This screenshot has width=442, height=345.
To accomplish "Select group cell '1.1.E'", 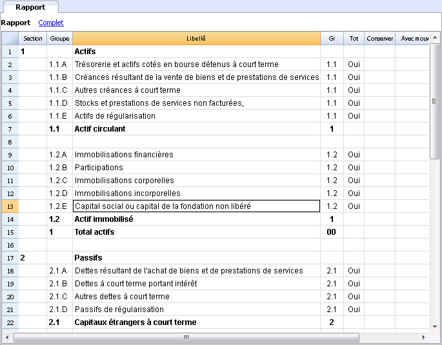I will pyautogui.click(x=59, y=116).
